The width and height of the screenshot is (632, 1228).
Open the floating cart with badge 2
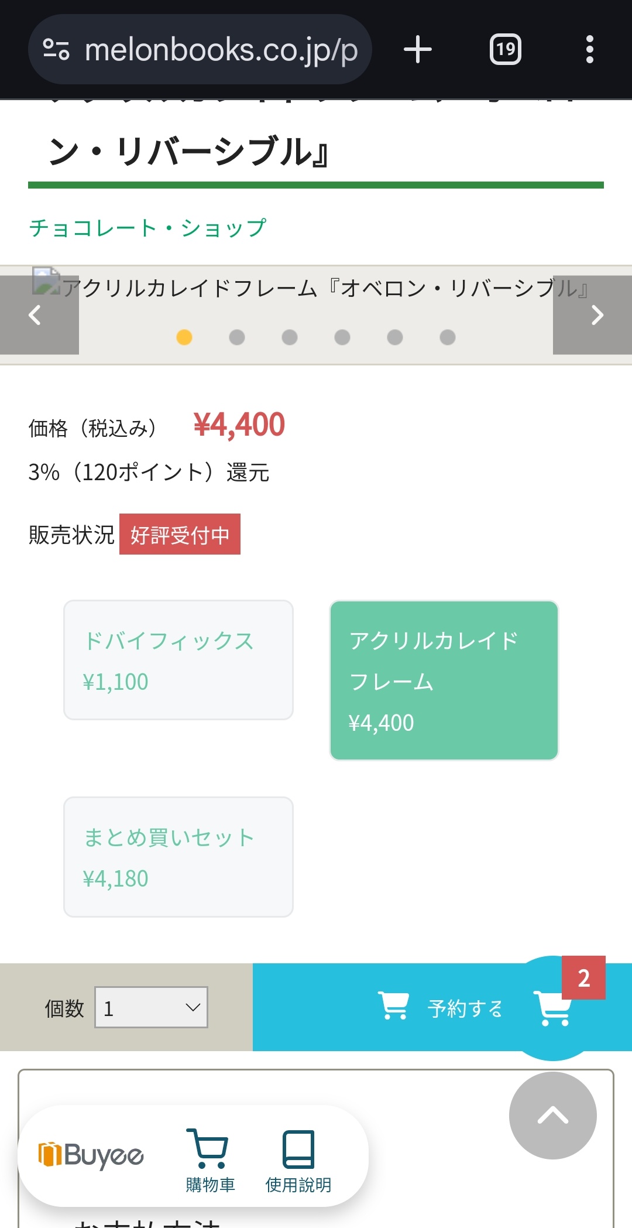[x=553, y=1008]
